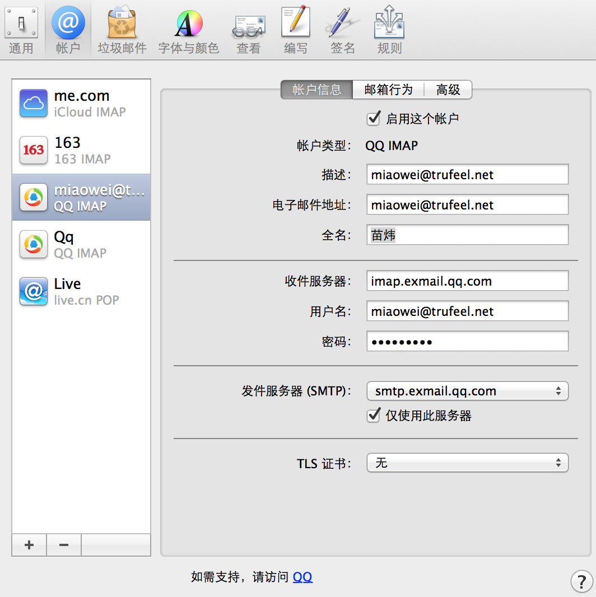The width and height of the screenshot is (596, 597).
Task: Open the smtp.exmail.qq.com SMTP server dropdown
Action: coord(467,391)
